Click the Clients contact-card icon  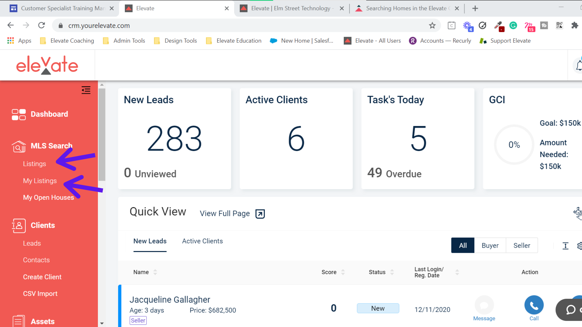pos(18,226)
